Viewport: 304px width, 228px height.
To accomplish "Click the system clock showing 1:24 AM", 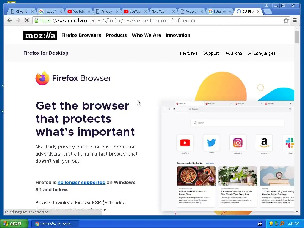I will tap(293, 224).
